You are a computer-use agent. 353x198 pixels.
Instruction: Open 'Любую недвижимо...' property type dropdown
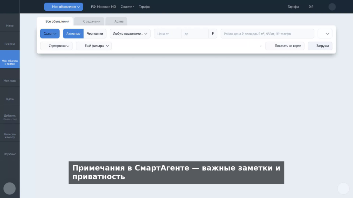coord(130,34)
